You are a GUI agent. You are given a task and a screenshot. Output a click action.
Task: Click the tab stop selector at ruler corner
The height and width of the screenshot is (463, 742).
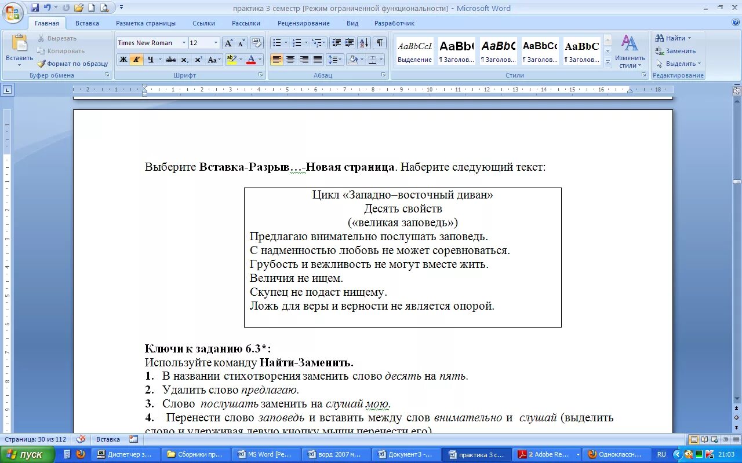pos(7,90)
